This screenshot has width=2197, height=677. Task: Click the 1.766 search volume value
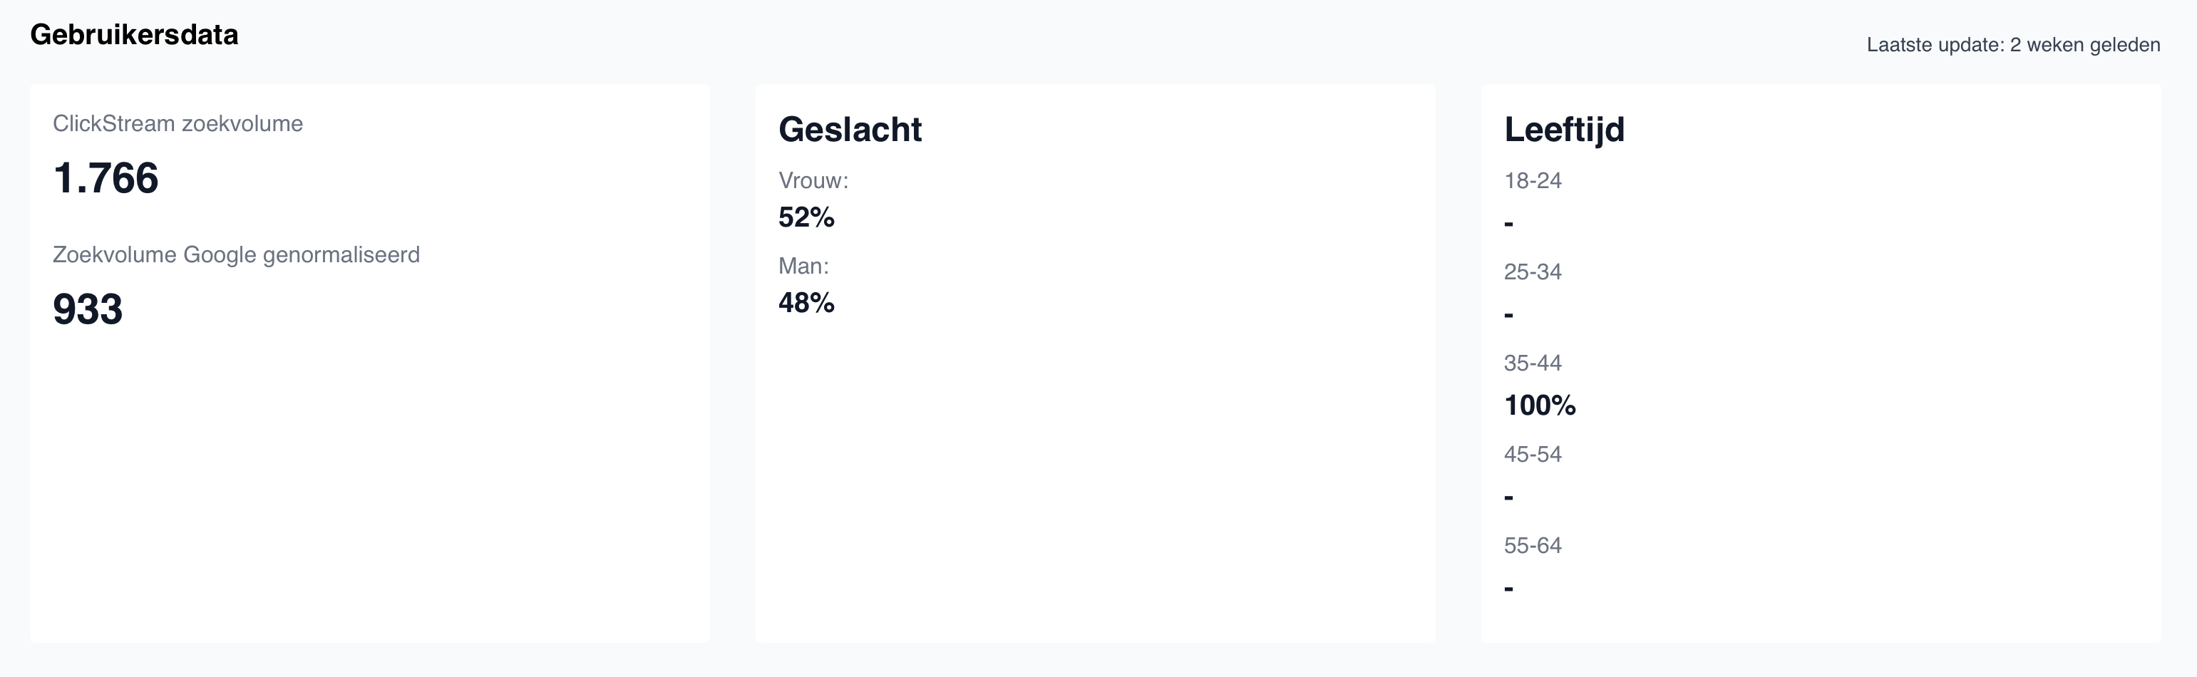tap(106, 178)
